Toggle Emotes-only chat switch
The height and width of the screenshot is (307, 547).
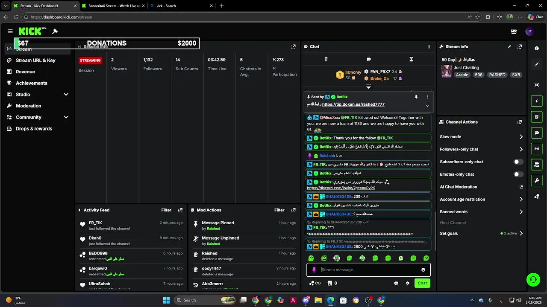pos(518,174)
